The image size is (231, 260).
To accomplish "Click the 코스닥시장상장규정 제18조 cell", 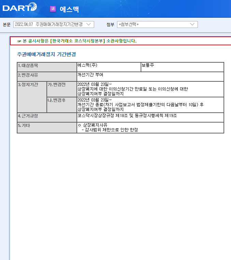I will click(x=150, y=117).
